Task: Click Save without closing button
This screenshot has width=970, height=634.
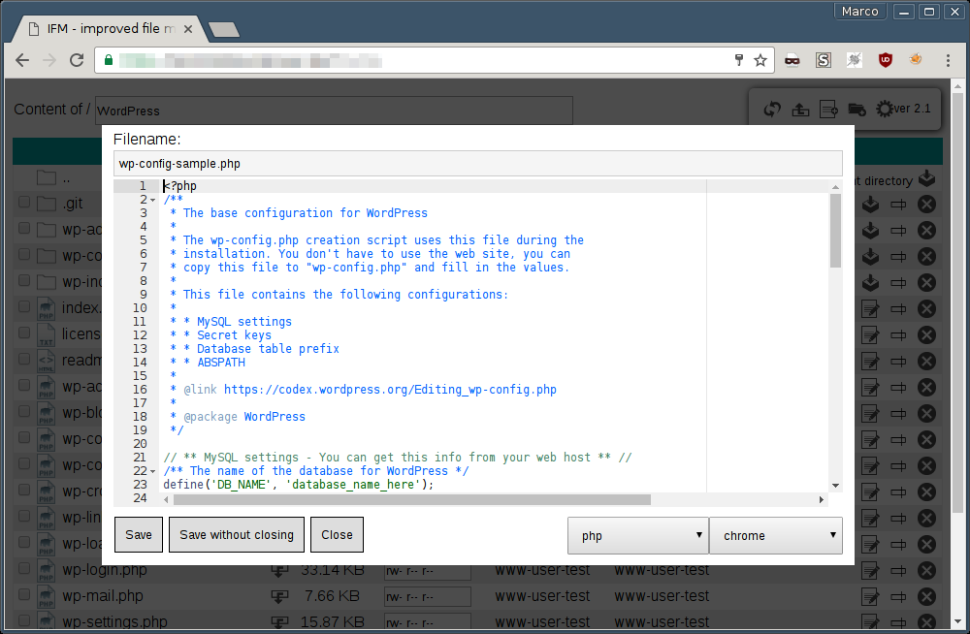Action: click(237, 534)
